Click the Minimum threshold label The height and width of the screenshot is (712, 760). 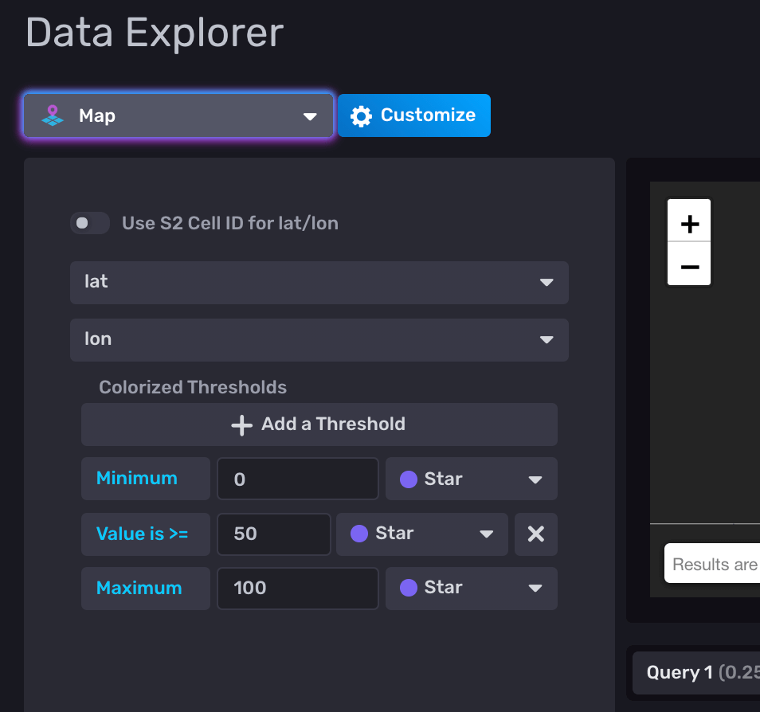point(145,479)
